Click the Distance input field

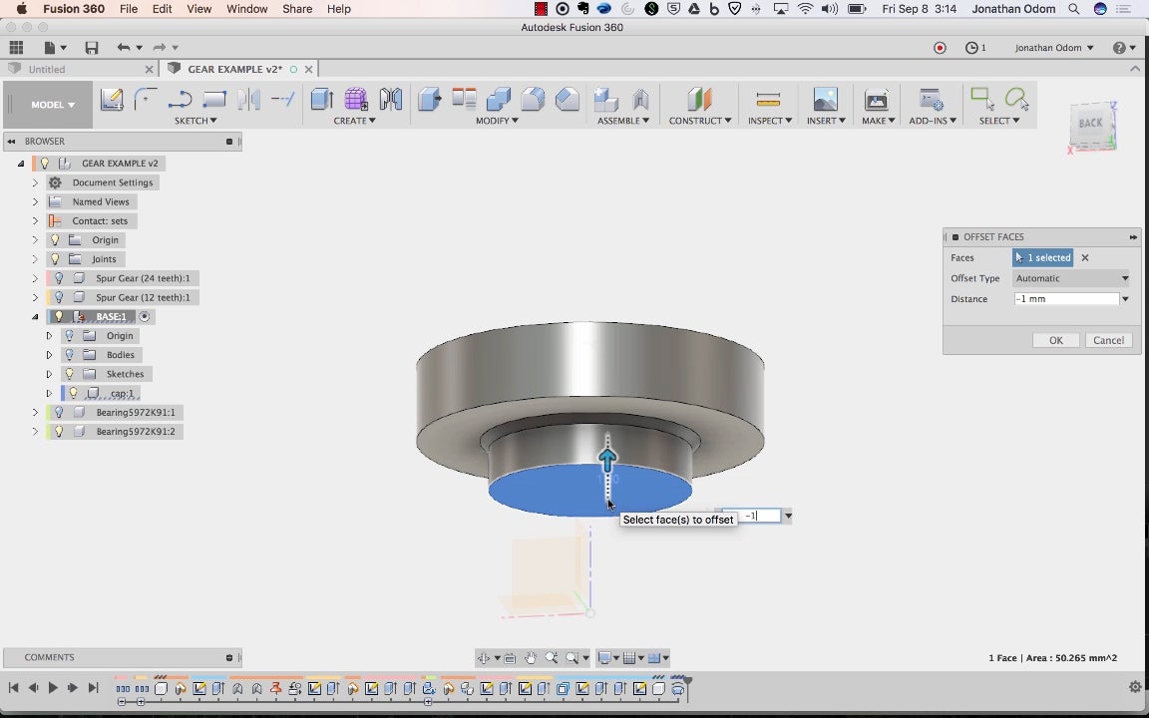point(1065,299)
